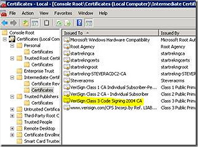Collapse the Certificates (Local Computer) node
198x147 pixels.
click(x=5, y=39)
